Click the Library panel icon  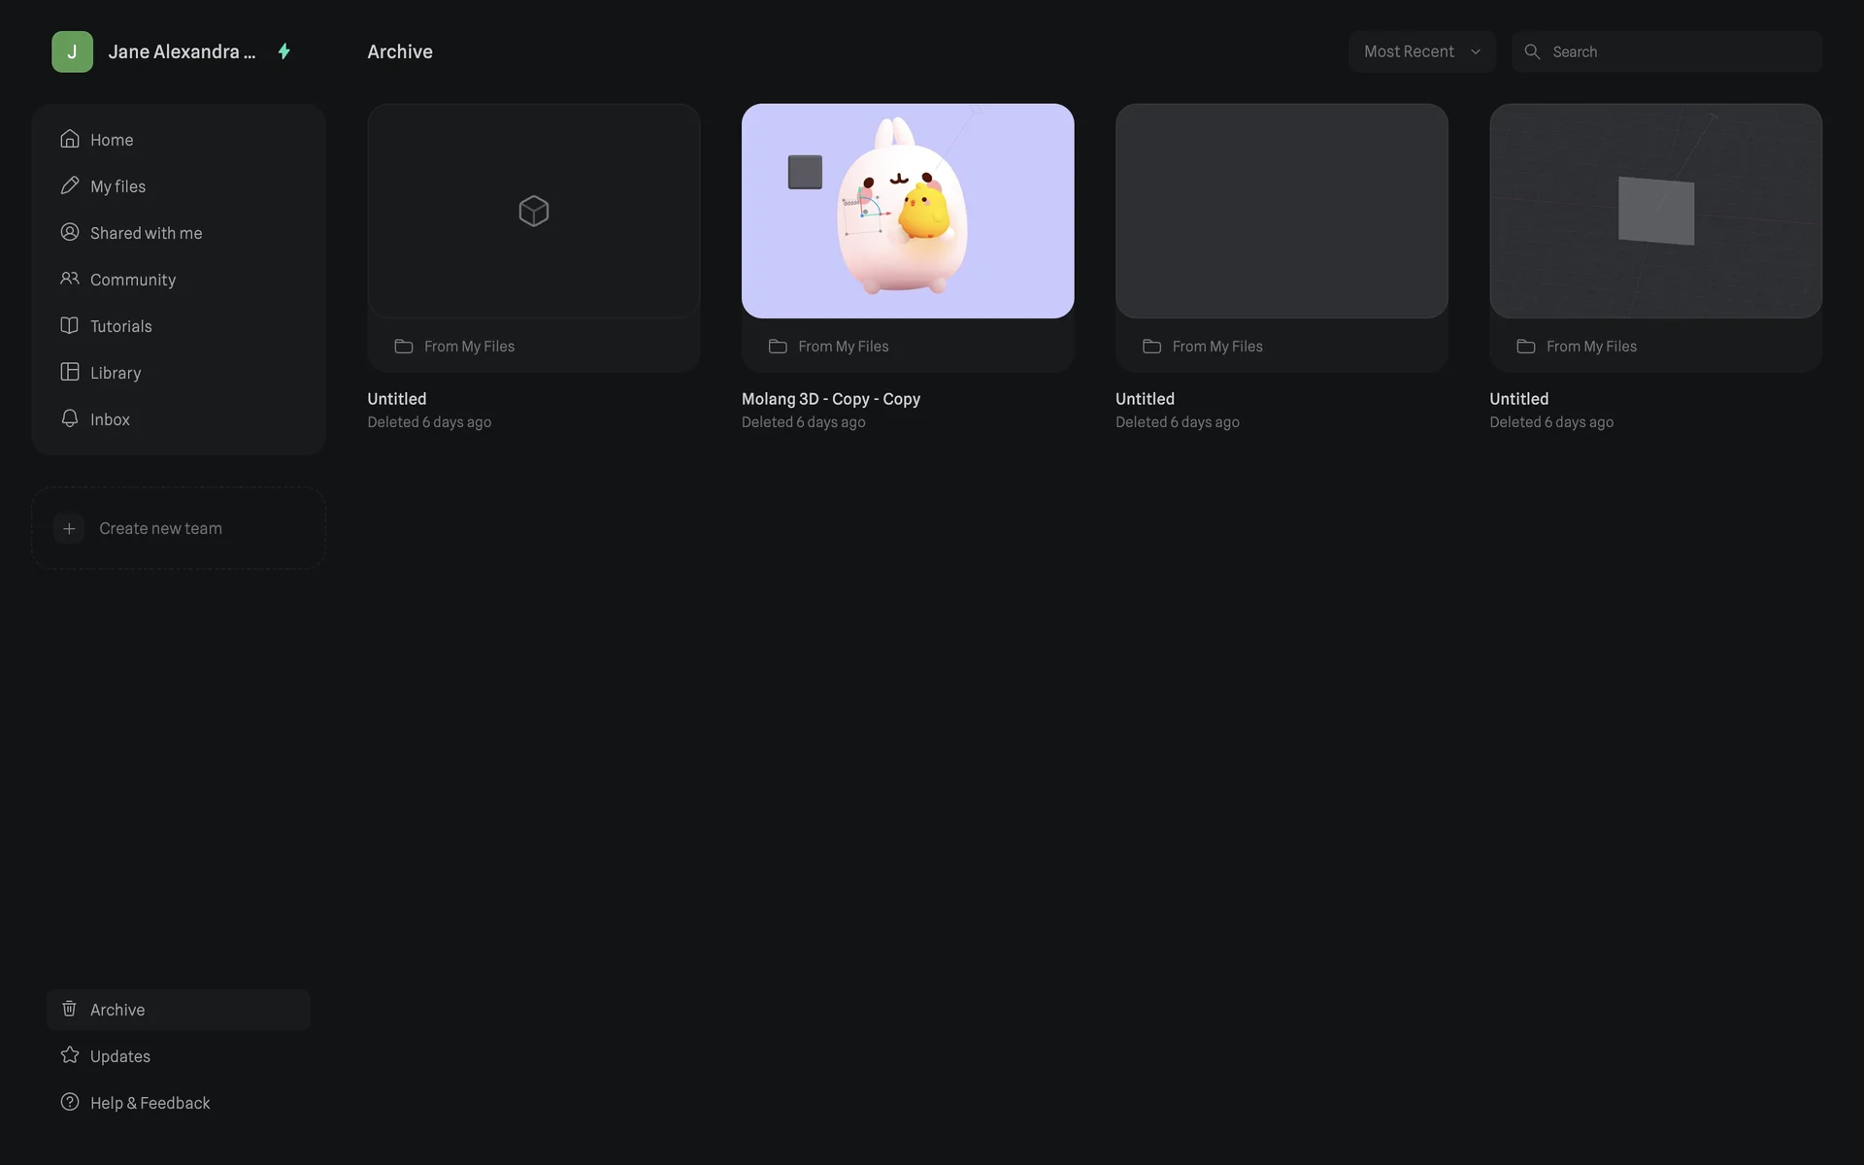tap(69, 372)
